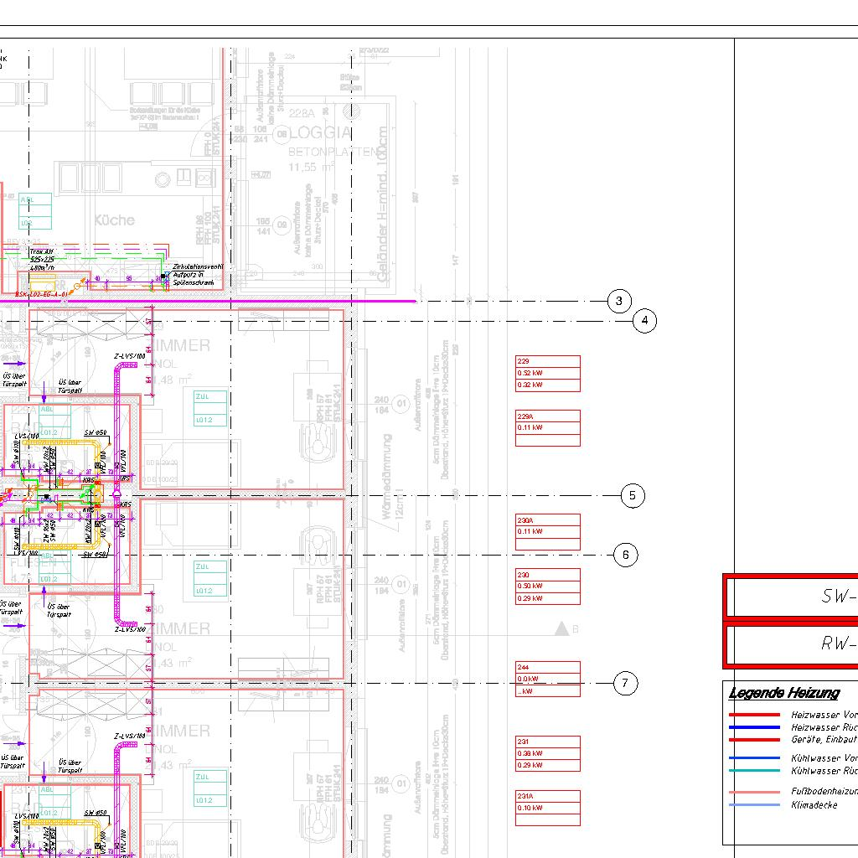Click the teal Kühlwasser Rücklauf legend line
Screen dimensions: 858x858
(754, 771)
